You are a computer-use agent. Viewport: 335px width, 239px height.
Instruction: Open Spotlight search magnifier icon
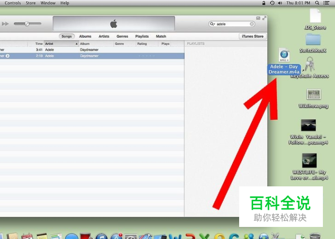pos(317,3)
